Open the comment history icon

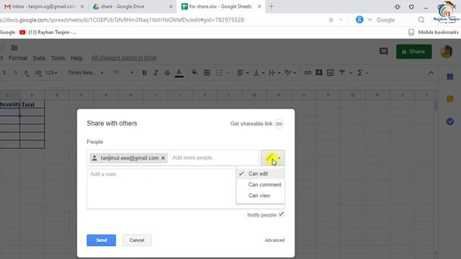pyautogui.click(x=383, y=51)
